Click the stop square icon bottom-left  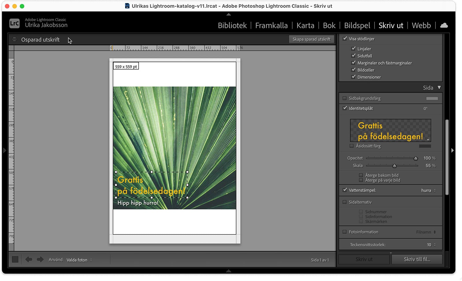point(15,259)
